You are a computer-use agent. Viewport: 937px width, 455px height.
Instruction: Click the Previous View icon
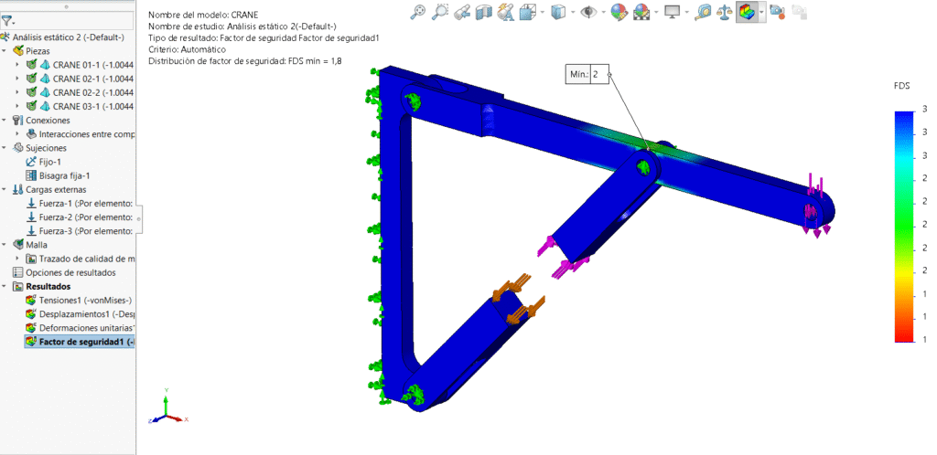pyautogui.click(x=463, y=12)
